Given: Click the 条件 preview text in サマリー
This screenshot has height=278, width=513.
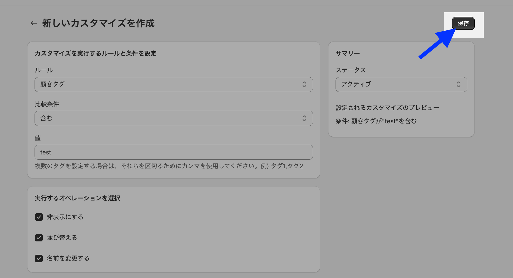Looking at the screenshot, I should pos(376,121).
